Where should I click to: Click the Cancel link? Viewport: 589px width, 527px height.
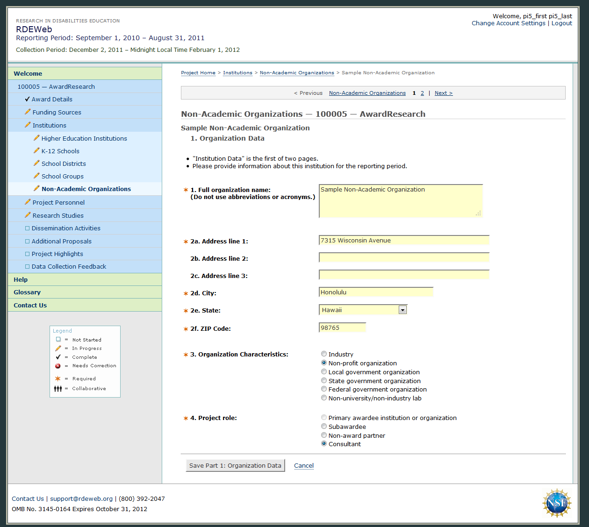click(304, 466)
